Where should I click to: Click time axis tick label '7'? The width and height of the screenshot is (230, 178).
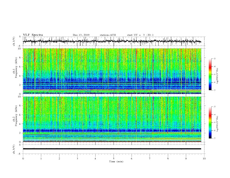tap(150, 159)
